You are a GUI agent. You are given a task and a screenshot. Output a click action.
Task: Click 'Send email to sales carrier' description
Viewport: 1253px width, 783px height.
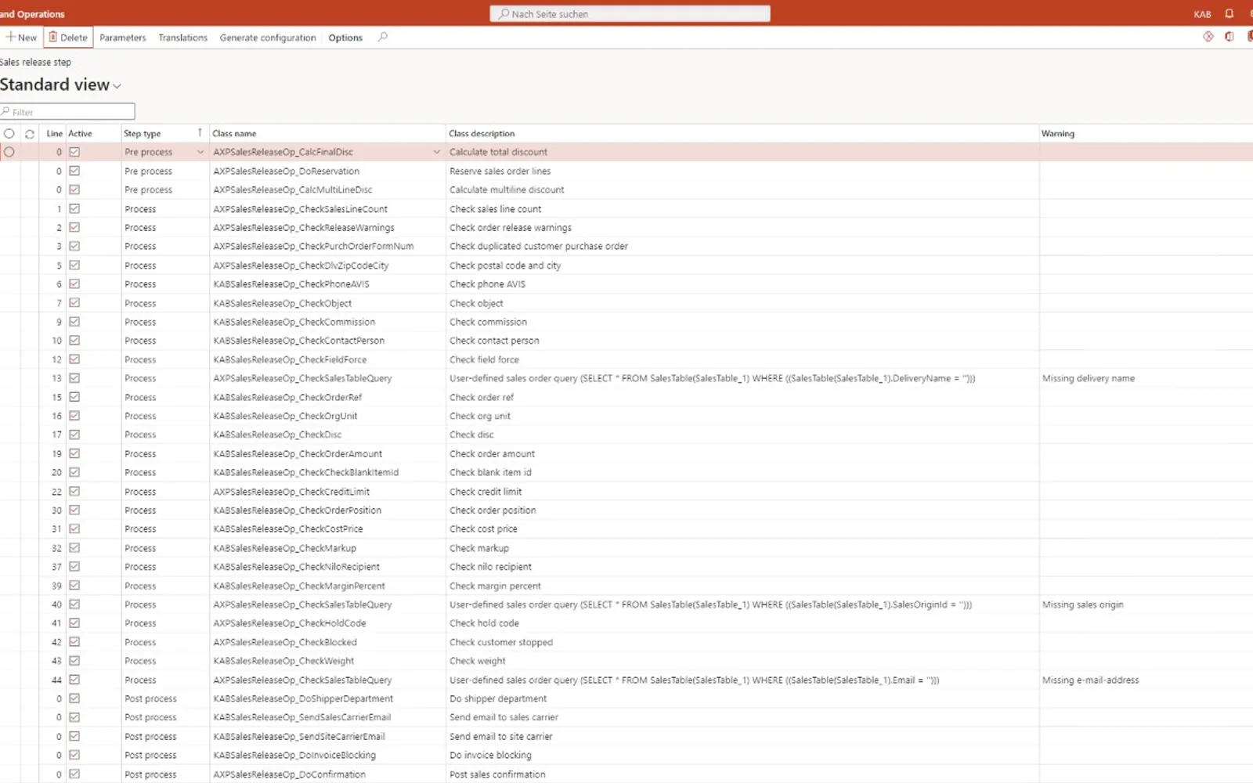pyautogui.click(x=504, y=717)
